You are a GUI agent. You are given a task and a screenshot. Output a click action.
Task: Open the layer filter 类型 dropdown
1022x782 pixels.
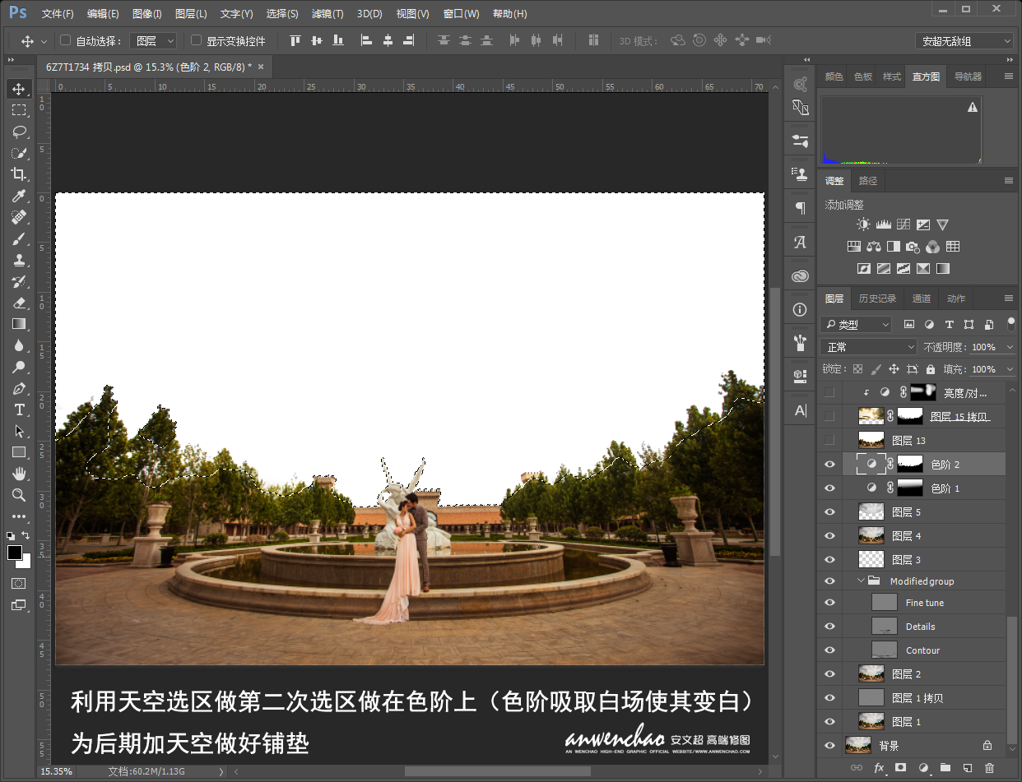point(856,325)
